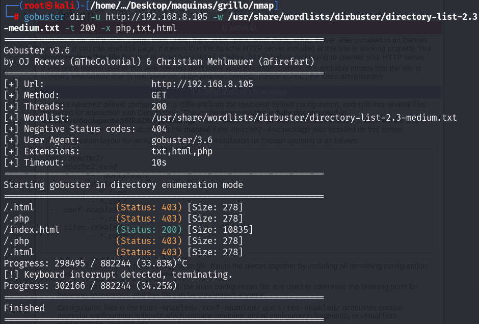This screenshot has width=479, height=324.
Task: Click the GET method value
Action: (x=159, y=95)
